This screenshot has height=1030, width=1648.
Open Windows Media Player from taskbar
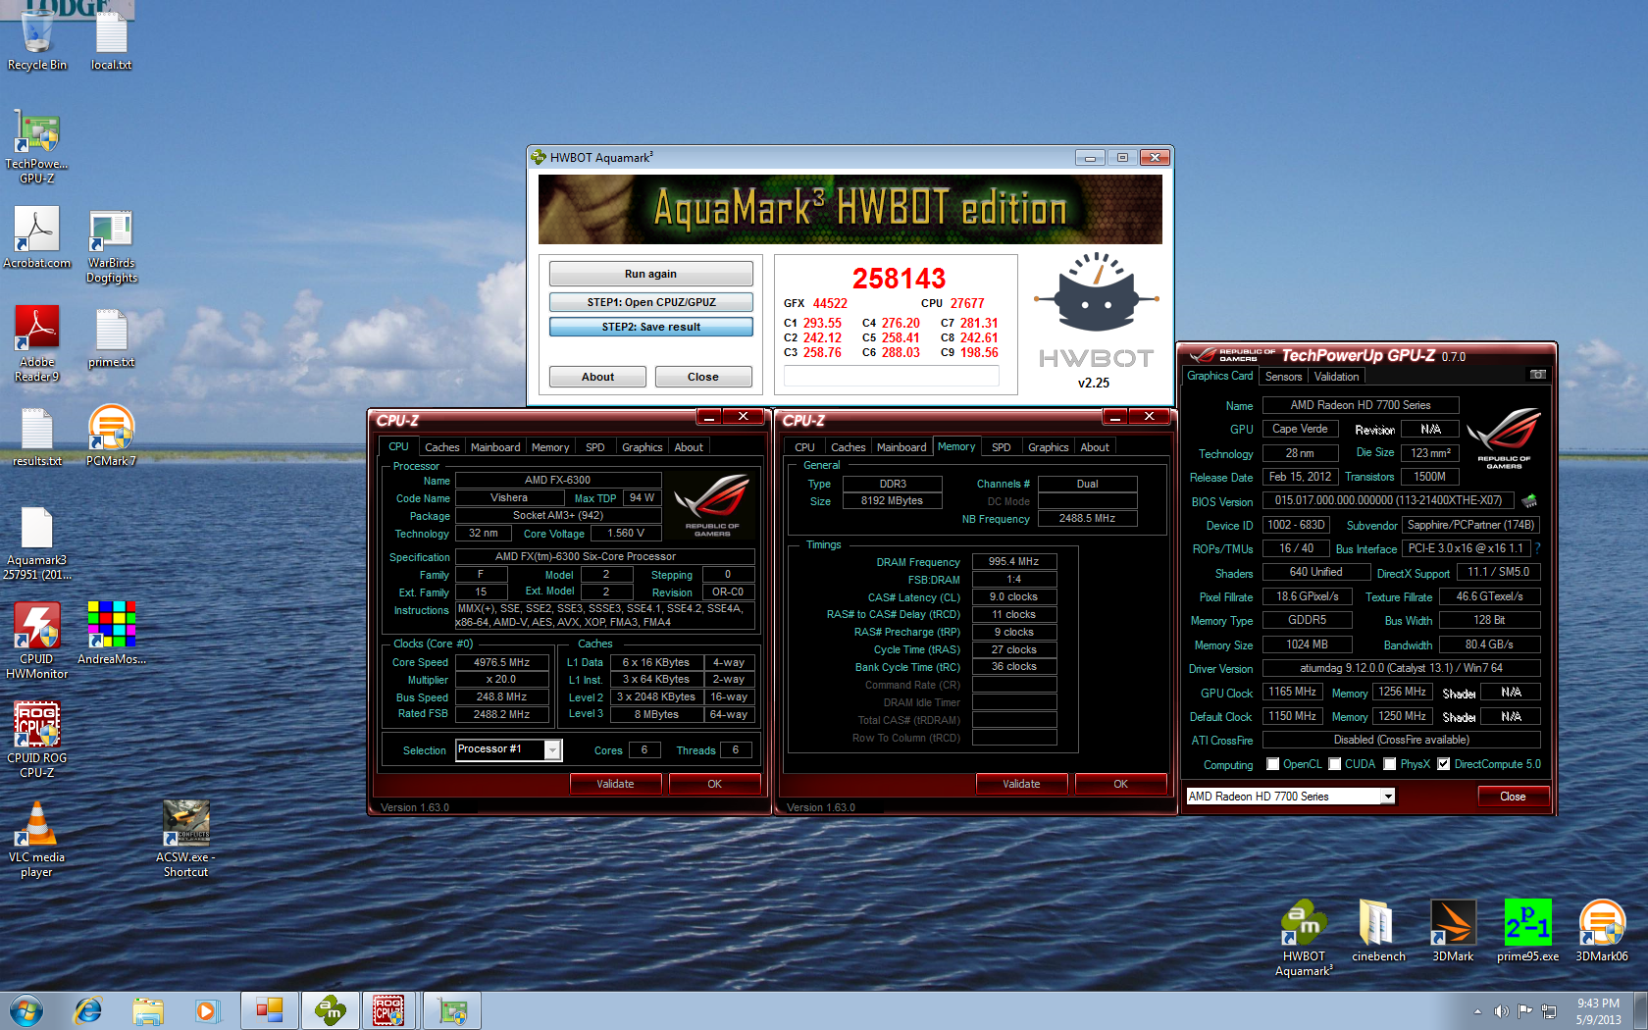tap(206, 1010)
